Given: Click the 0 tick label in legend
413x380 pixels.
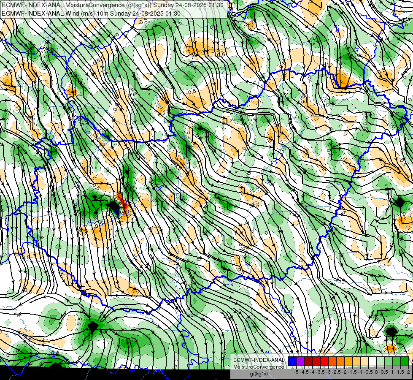Looking at the screenshot, I should pyautogui.click(x=376, y=372).
